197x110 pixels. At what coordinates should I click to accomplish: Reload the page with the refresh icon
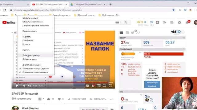[x=5, y=10]
